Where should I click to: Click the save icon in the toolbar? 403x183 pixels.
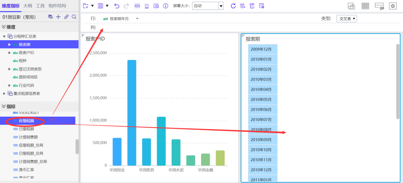pyautogui.click(x=100, y=6)
